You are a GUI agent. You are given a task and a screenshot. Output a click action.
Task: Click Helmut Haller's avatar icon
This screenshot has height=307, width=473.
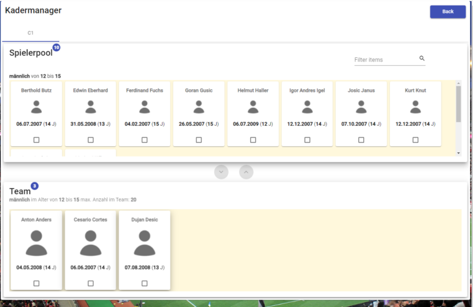(x=253, y=107)
